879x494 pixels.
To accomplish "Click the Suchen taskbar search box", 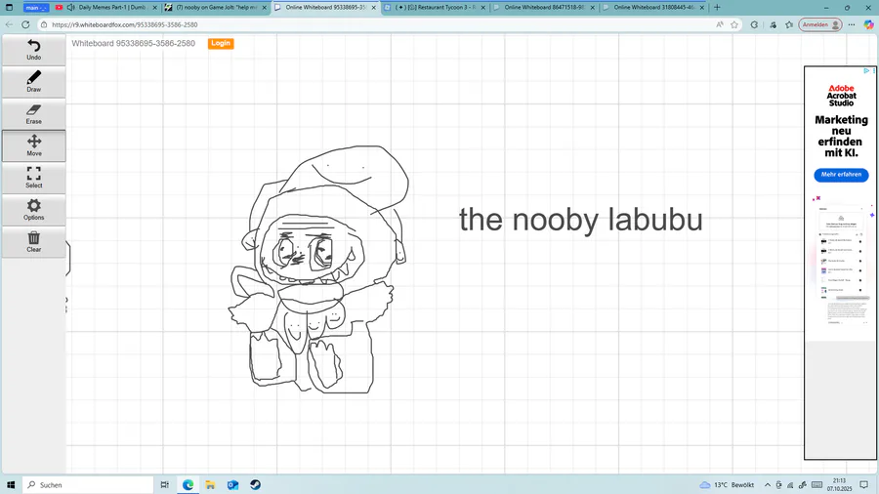I will [88, 484].
